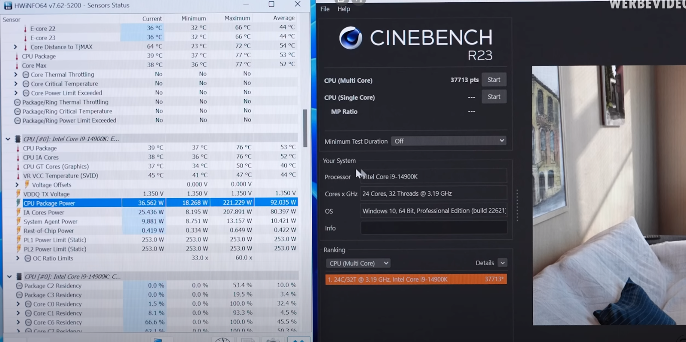
Task: Expand Core Critical Temperature row
Action: tap(16, 84)
